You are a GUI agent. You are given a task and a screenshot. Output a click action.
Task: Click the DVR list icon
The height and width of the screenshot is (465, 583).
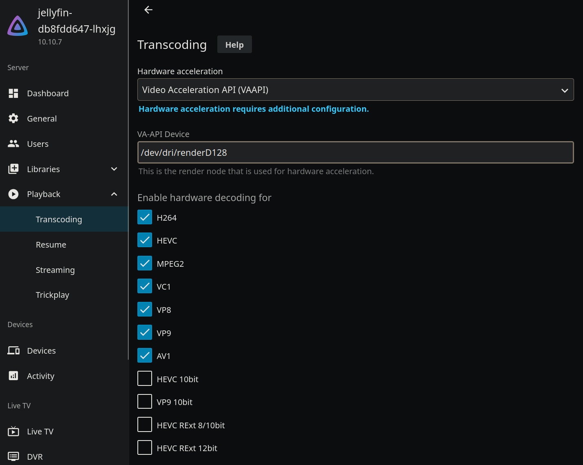pos(13,456)
